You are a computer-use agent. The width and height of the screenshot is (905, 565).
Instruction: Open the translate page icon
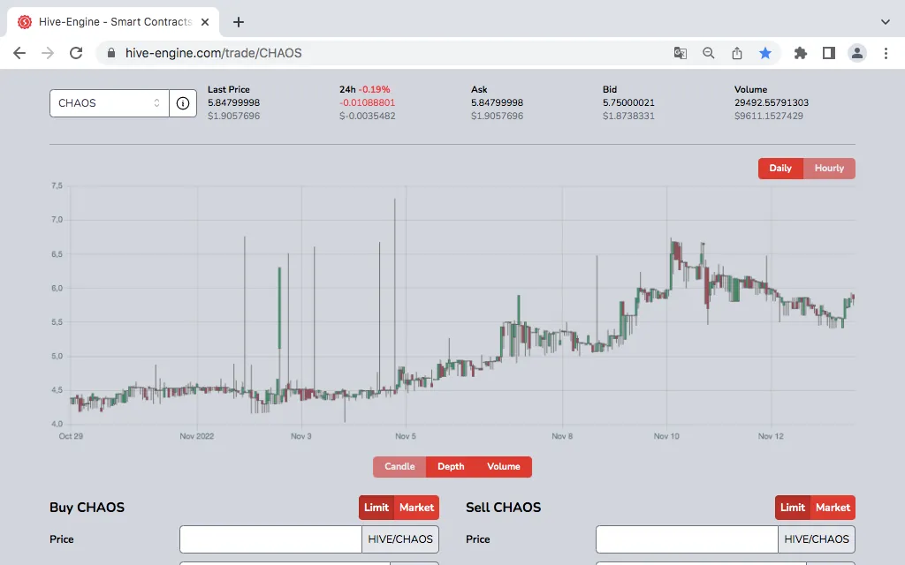click(x=681, y=53)
